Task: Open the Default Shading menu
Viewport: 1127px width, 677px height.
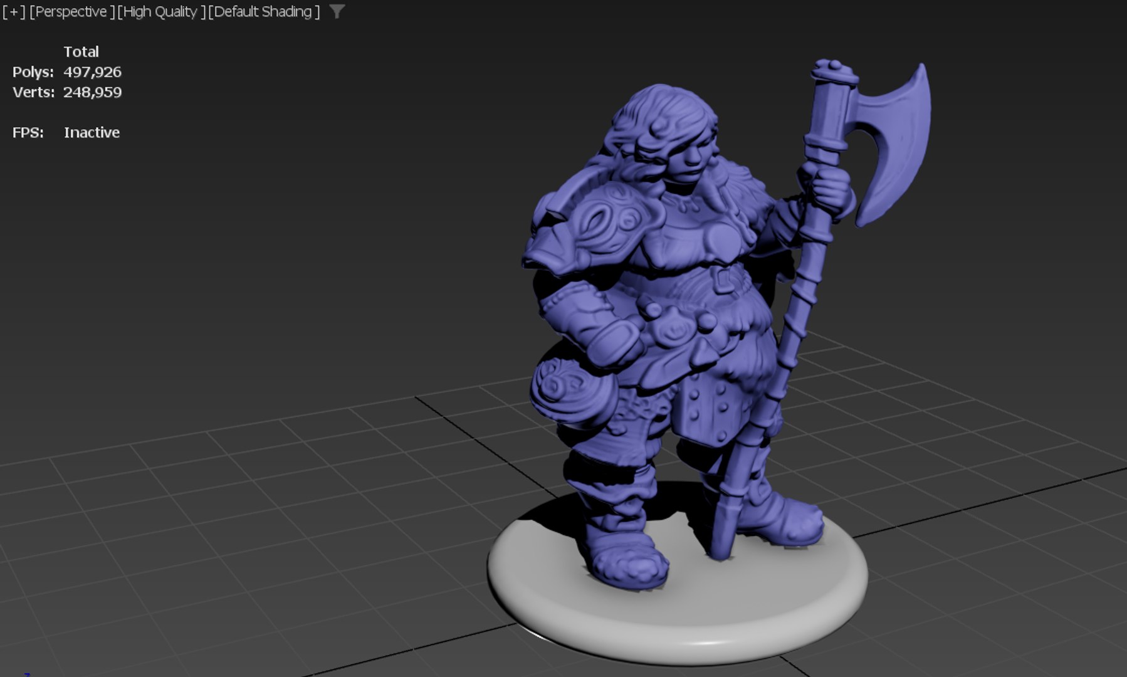Action: point(264,12)
